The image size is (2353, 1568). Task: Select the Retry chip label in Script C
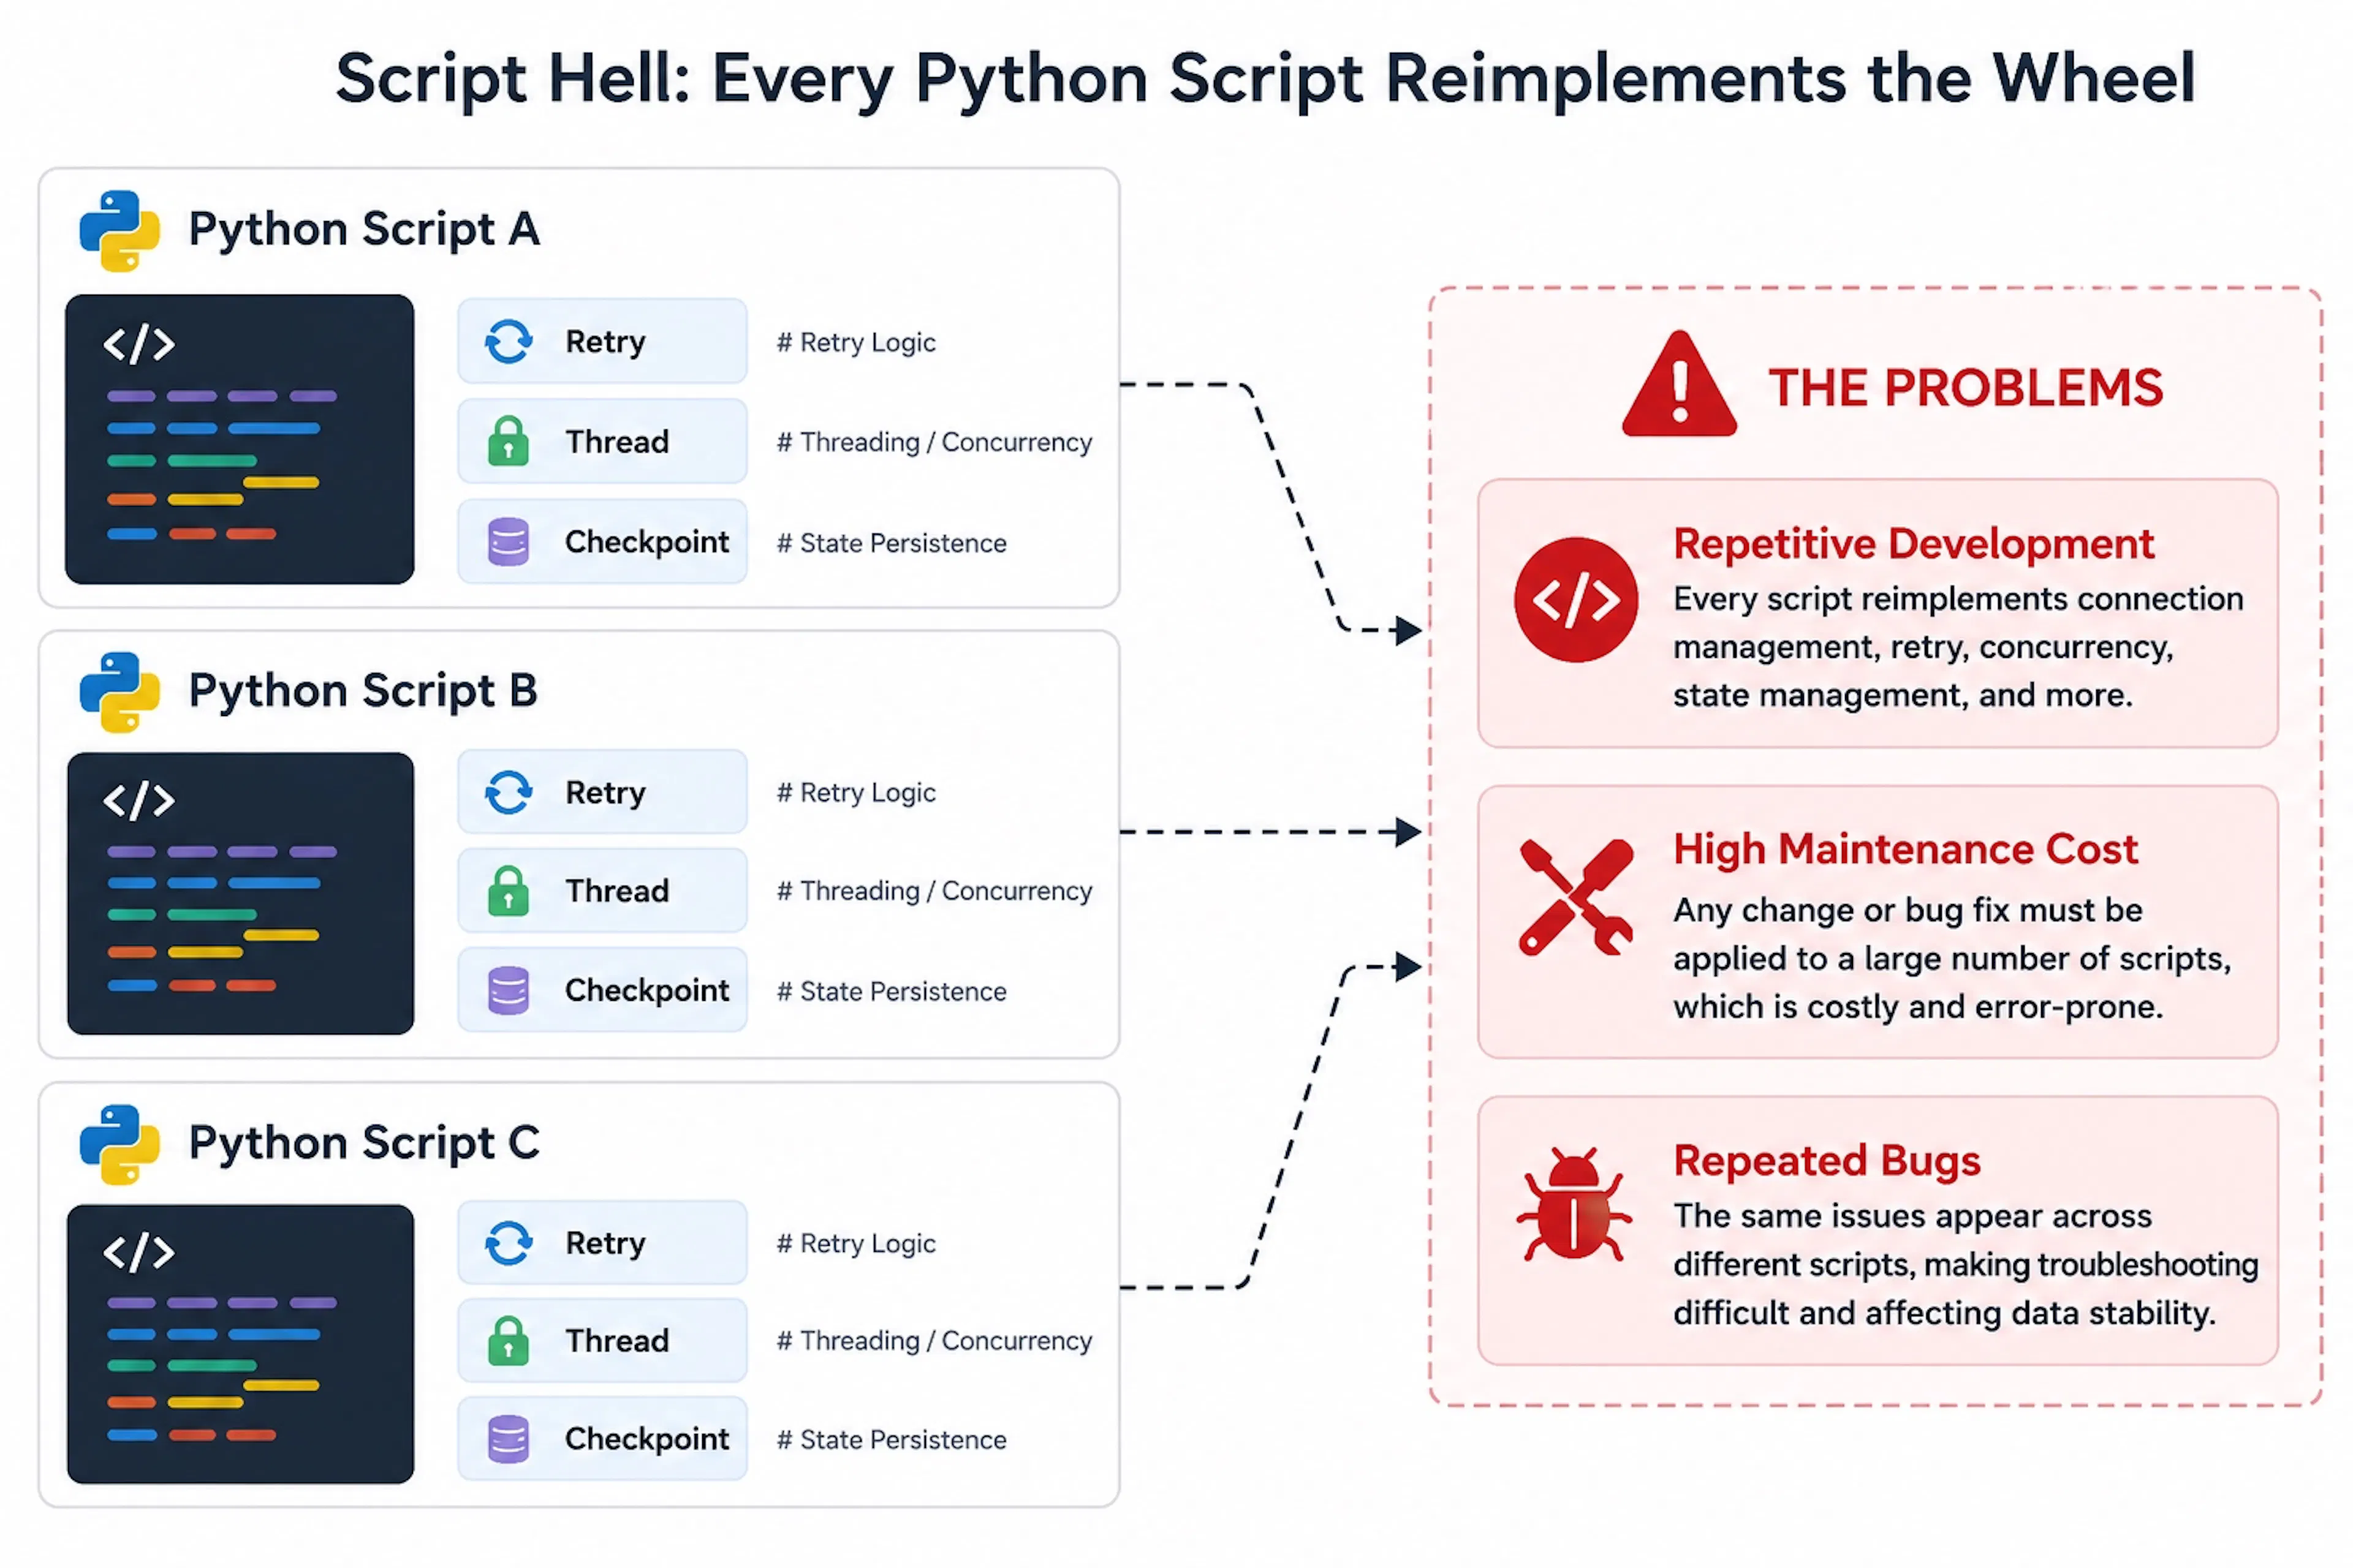(x=605, y=1243)
